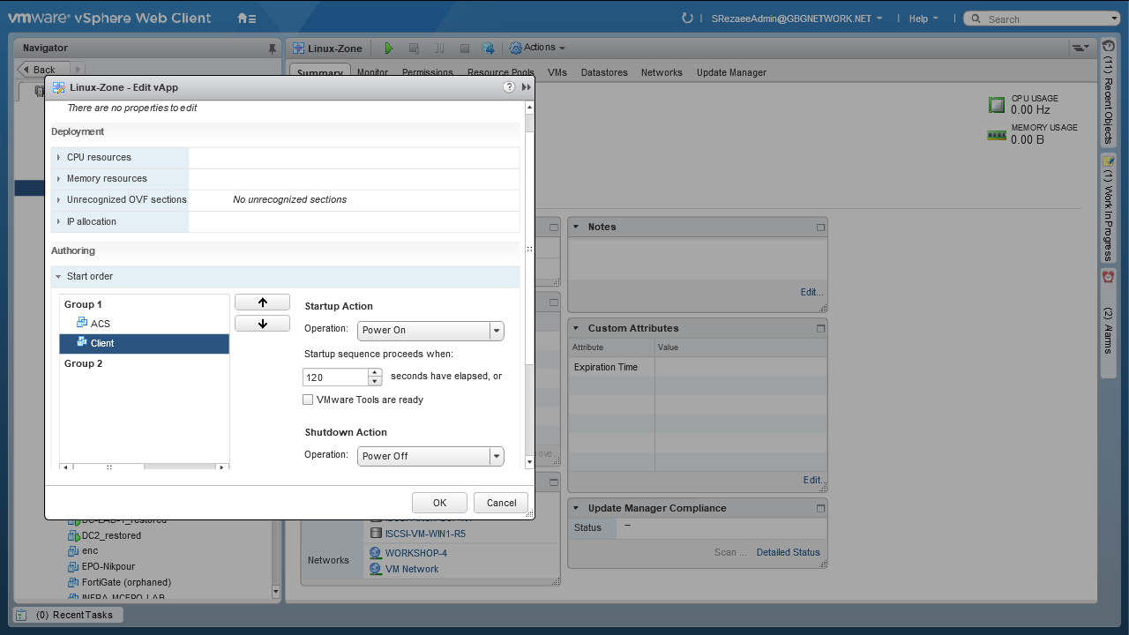Click the refresh icon in top bar

click(x=688, y=19)
